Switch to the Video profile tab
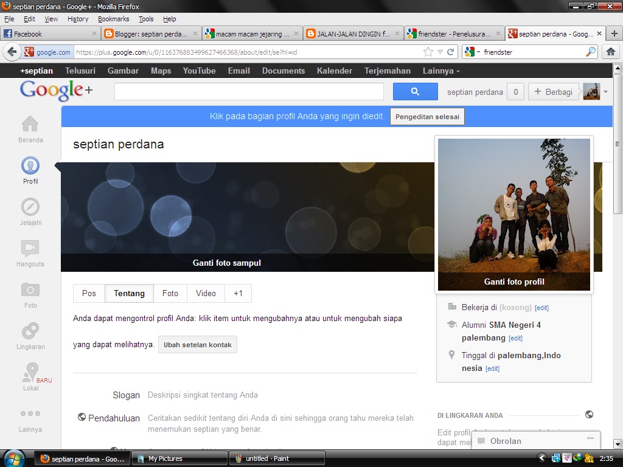The width and height of the screenshot is (623, 467). pos(206,294)
